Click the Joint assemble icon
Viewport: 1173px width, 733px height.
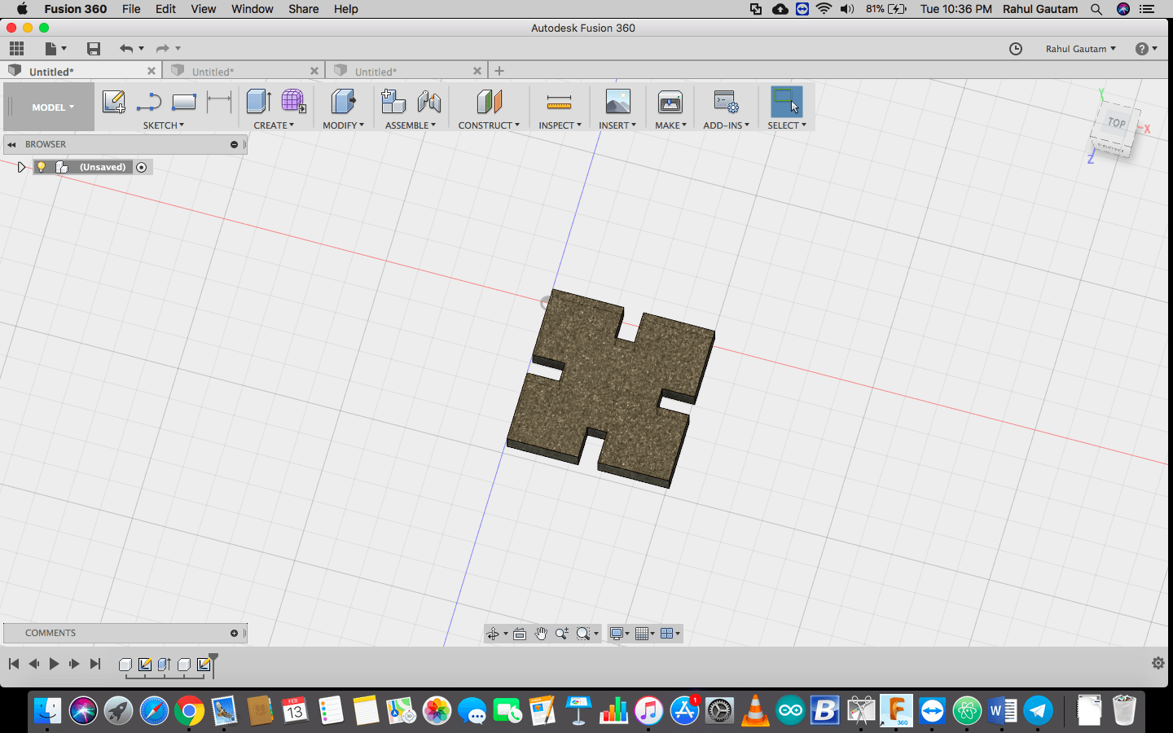coord(429,102)
